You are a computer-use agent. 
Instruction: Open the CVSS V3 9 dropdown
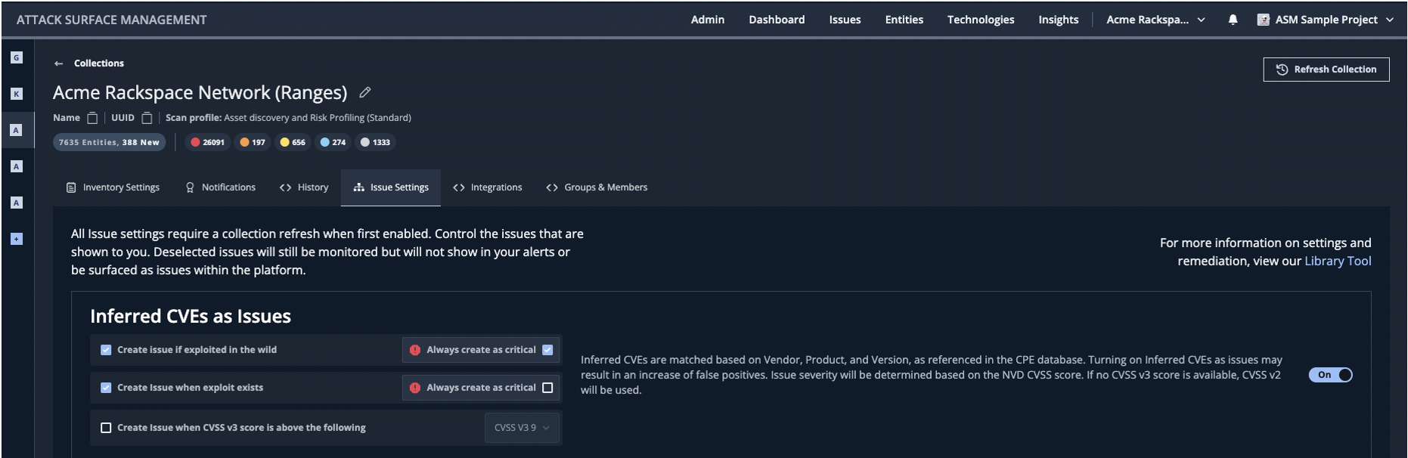tap(522, 428)
